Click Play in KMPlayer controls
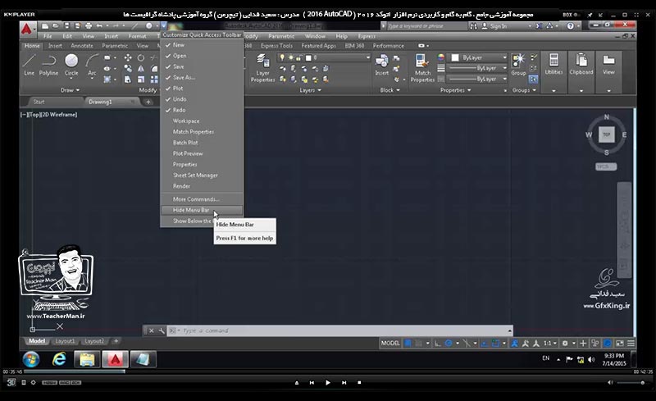 point(327,383)
